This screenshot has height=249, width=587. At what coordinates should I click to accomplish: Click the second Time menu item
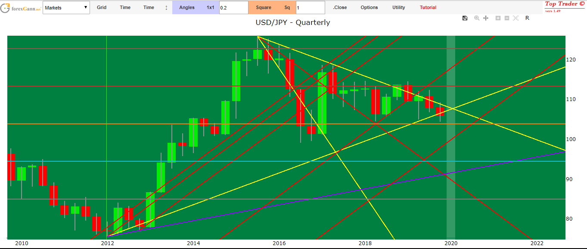pos(149,8)
